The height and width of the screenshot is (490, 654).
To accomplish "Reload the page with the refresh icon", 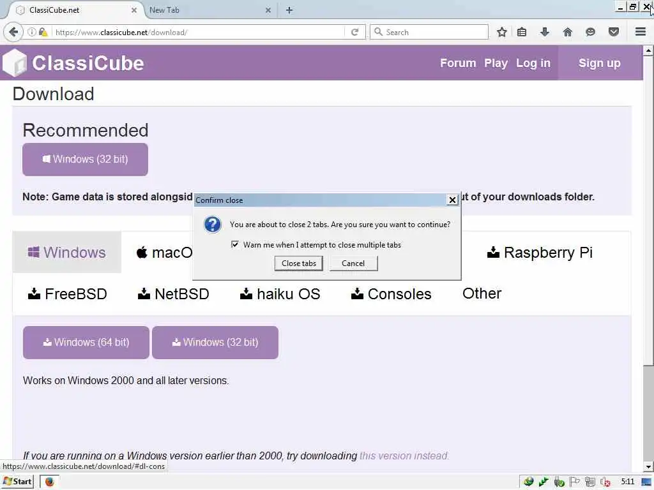I will 355,32.
